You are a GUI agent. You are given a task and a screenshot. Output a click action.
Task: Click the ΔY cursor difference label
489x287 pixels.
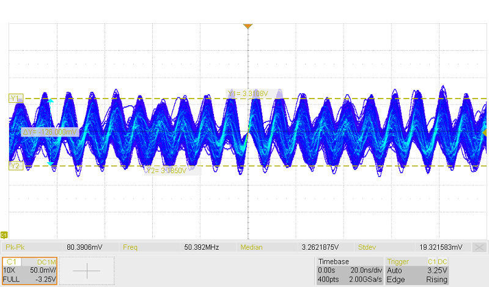click(50, 132)
